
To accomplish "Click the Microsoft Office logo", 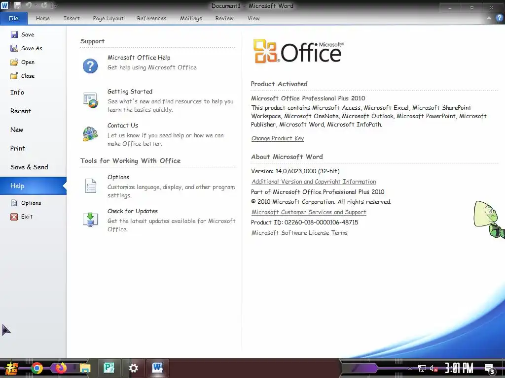I will click(298, 51).
